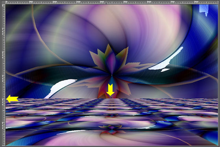Click the 400 mark on horizontal ruler
The image size is (220, 147).
click(x=102, y=2)
